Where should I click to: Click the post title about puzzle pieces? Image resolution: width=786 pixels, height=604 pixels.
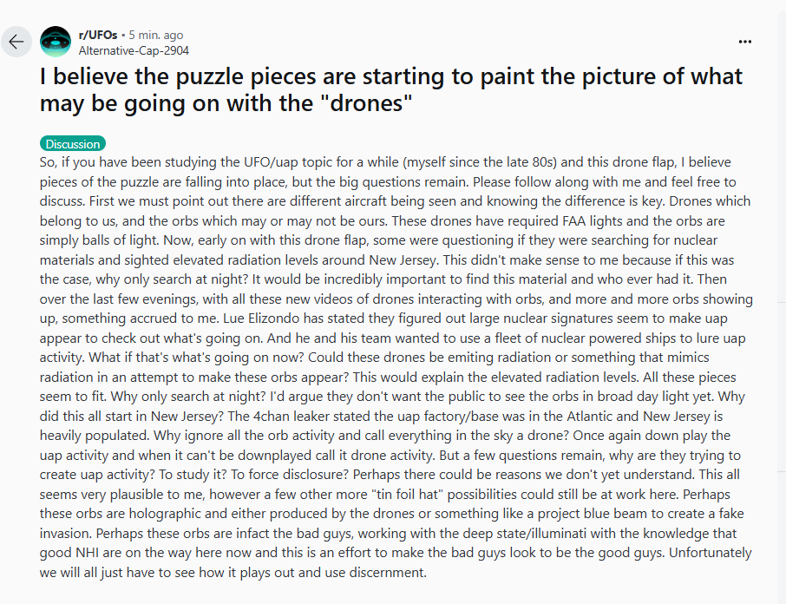point(391,89)
